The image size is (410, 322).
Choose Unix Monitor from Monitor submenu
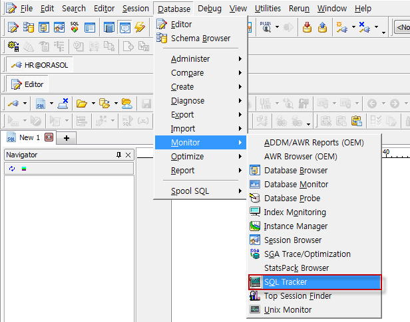[x=288, y=310]
